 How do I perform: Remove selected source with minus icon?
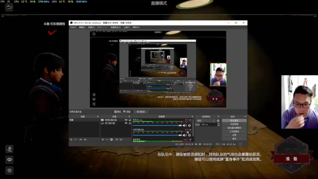click(107, 140)
